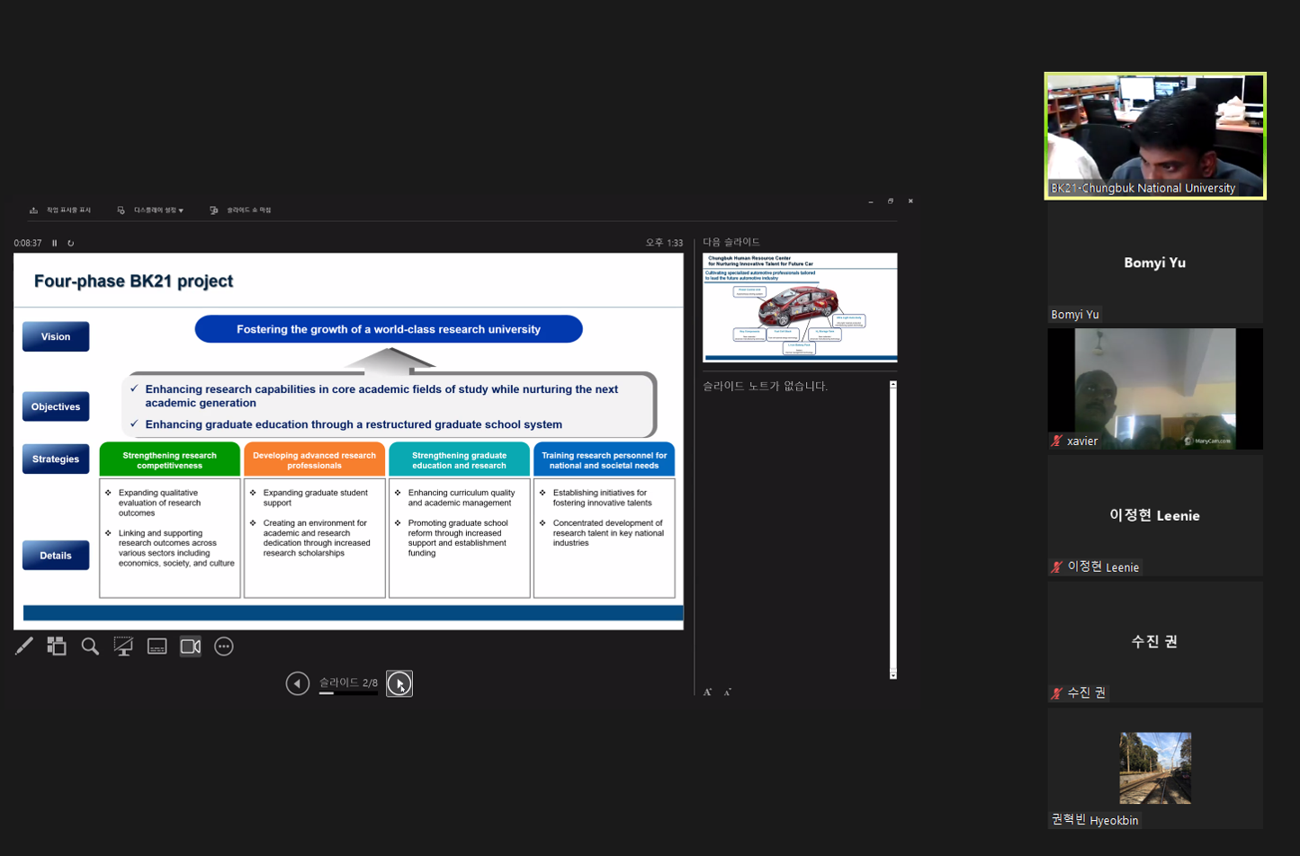This screenshot has height=856, width=1300.
Task: Pause the presentation timer
Action: coord(55,243)
